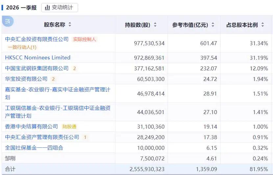Select percentage 1.00%
Image resolution: width=273 pixels, height=175 pixels.
(261, 127)
